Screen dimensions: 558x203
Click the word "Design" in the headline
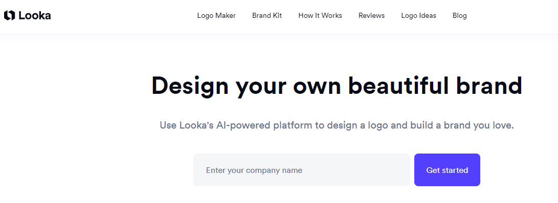tap(190, 87)
